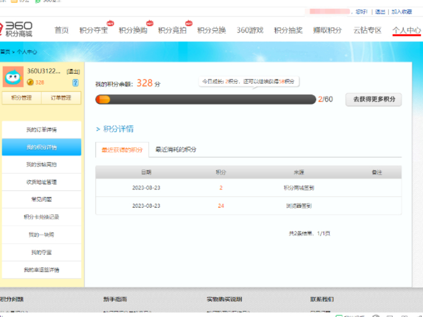Screen dimensions: 423x317
Task: Select 我的云钻竞拍 in the sidebar
Action: [x=41, y=165]
